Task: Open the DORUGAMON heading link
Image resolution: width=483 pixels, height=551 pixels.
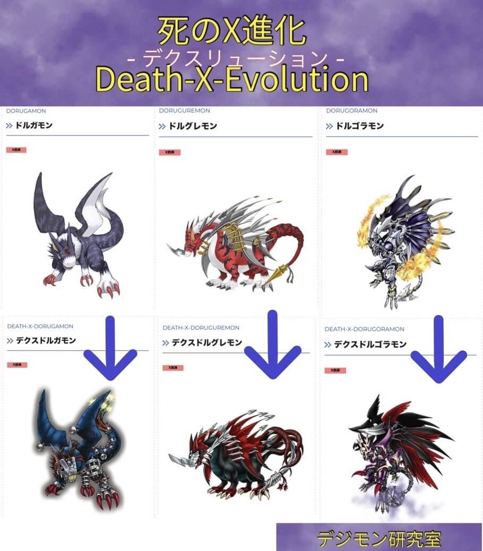Action: (x=26, y=111)
